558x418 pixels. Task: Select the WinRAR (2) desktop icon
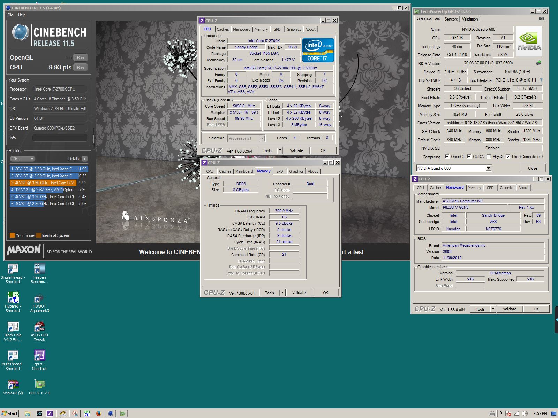click(x=13, y=387)
